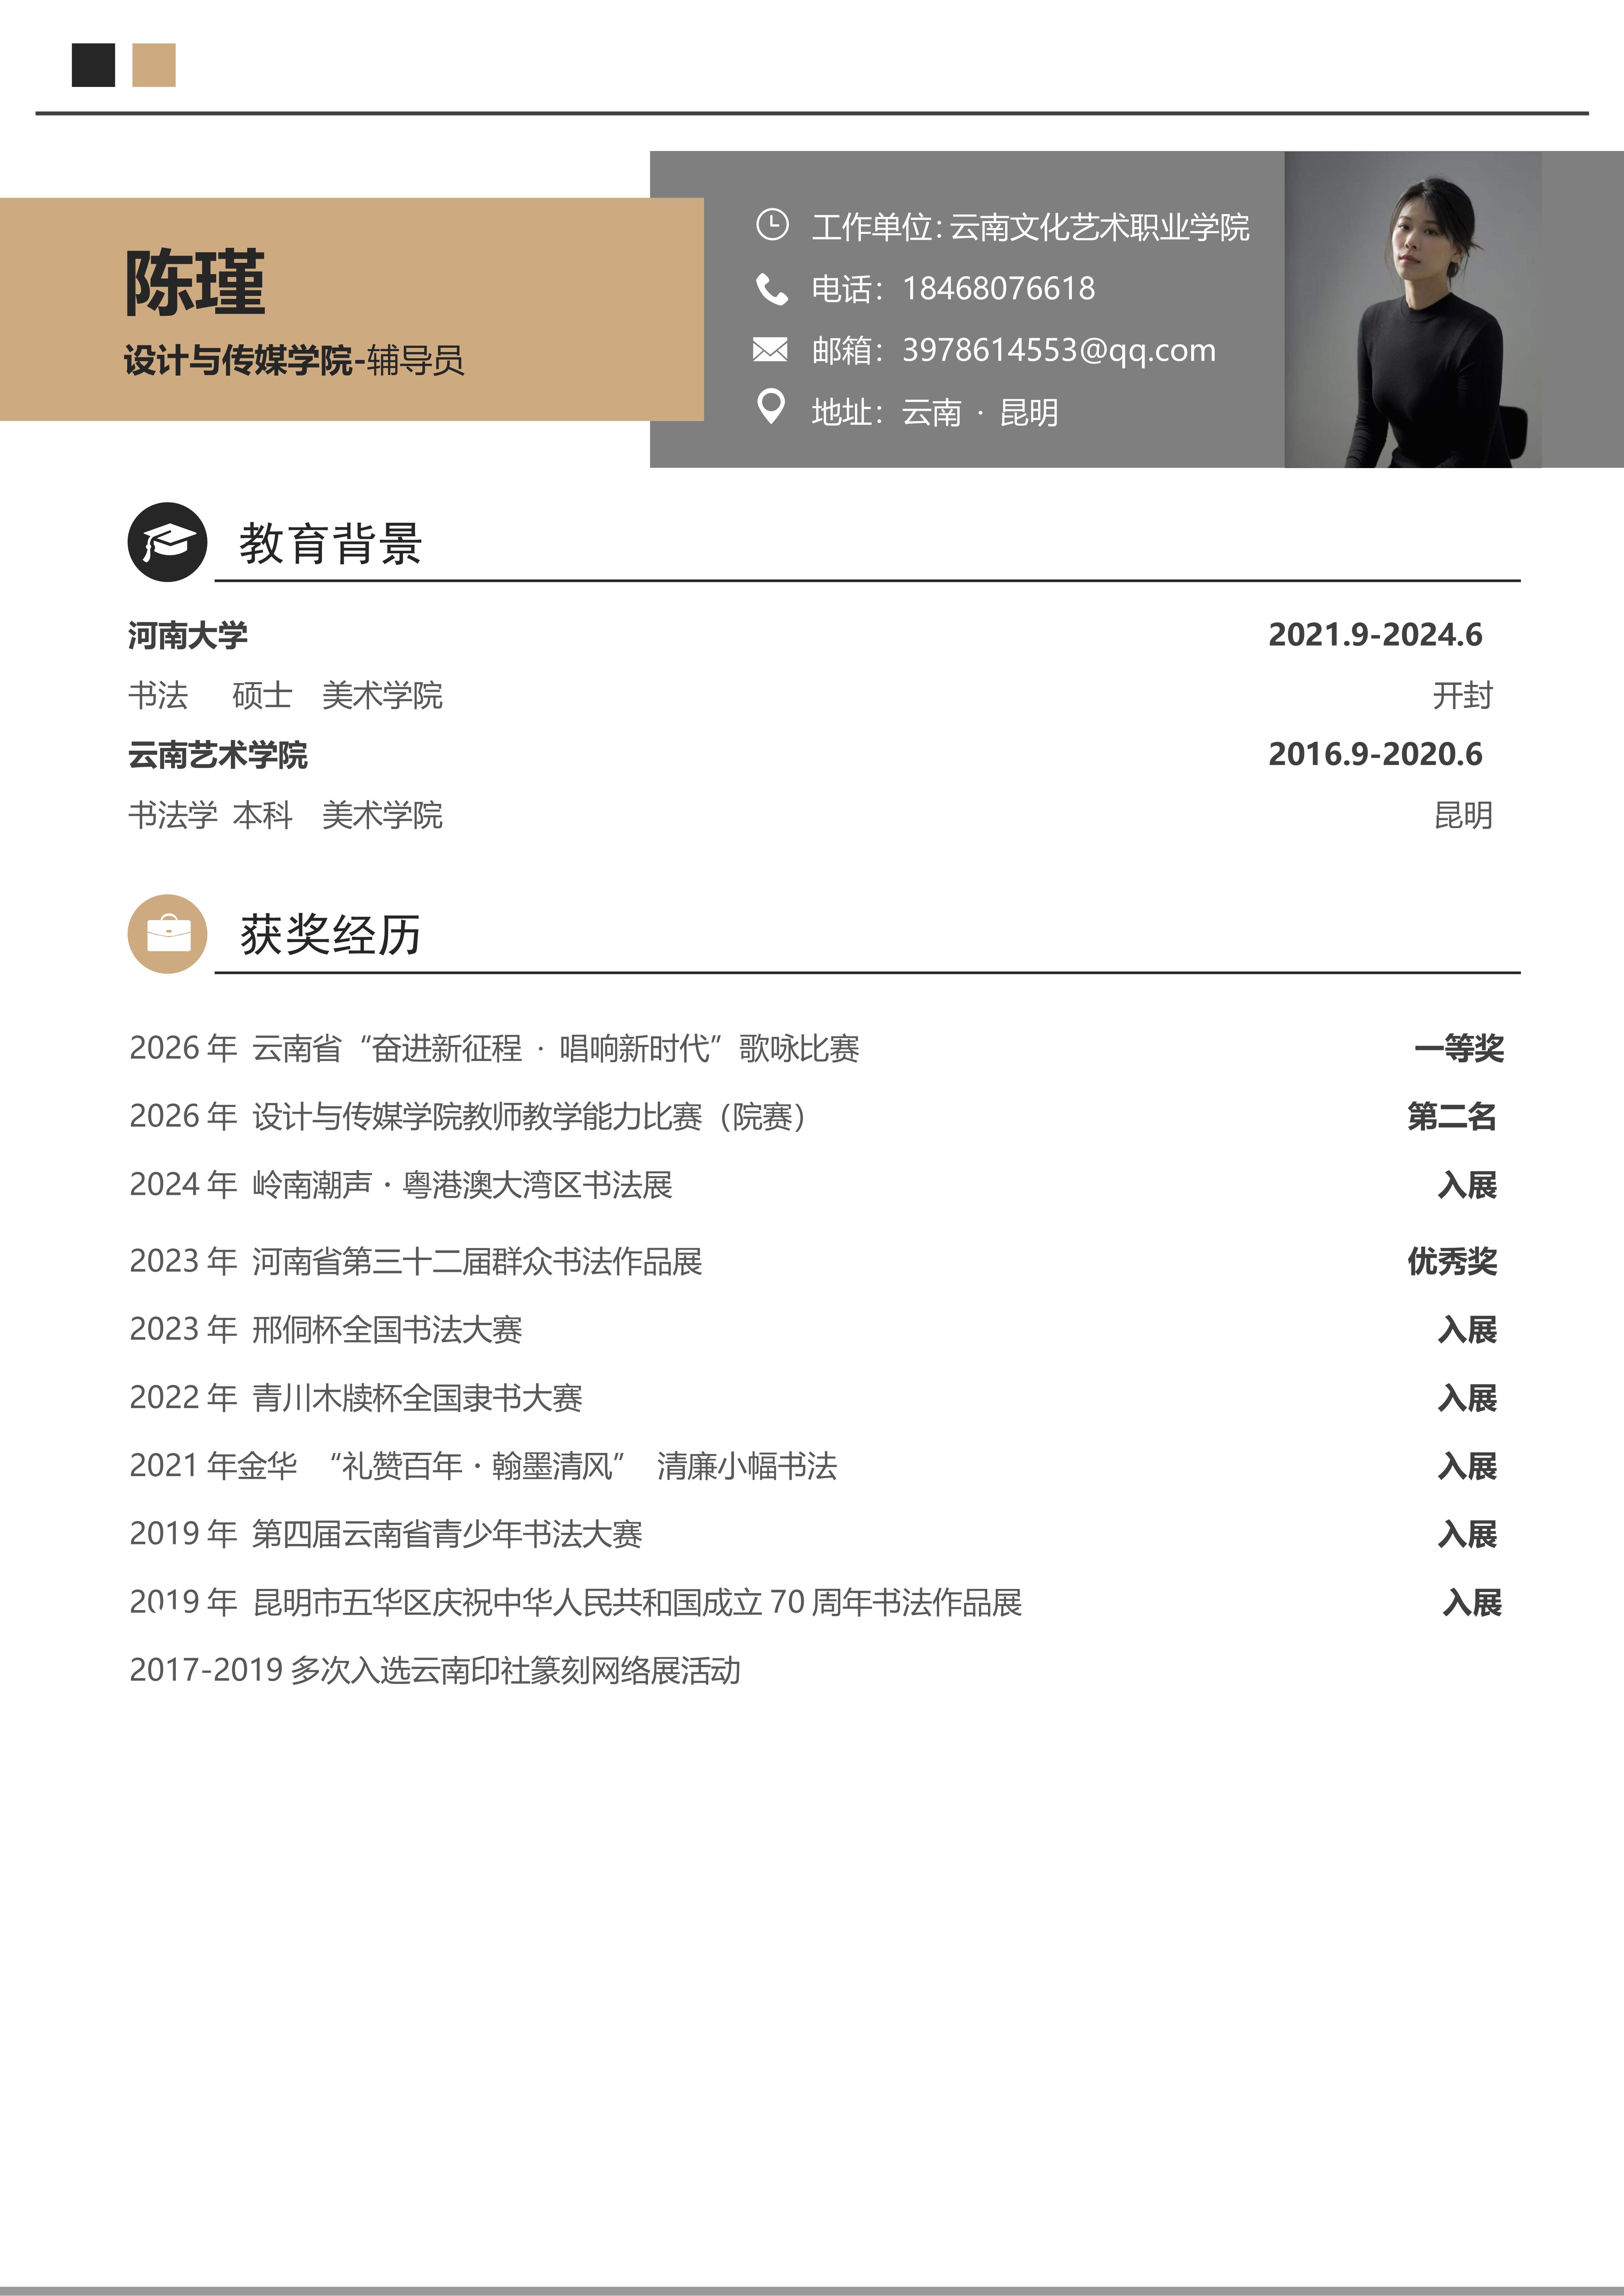Click the address 云南 · 昆明

click(x=980, y=412)
